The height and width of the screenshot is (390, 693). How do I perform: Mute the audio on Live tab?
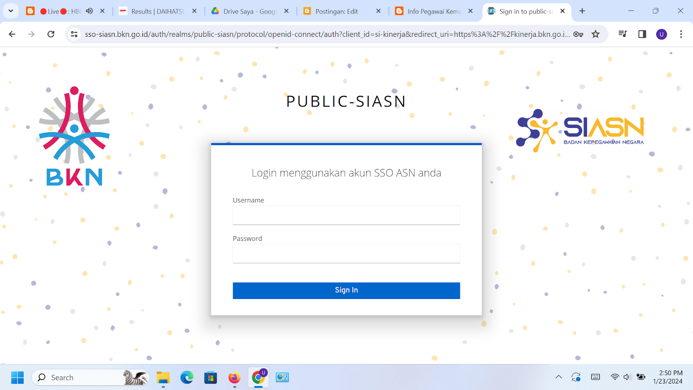tap(89, 11)
